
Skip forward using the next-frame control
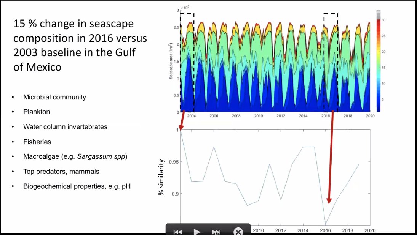pos(216,232)
